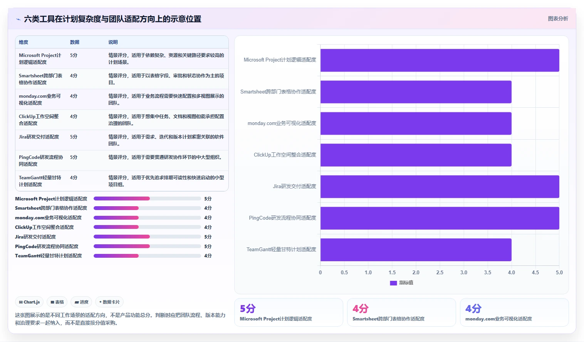Click the 4分 value in ClickUp table row

(x=74, y=117)
